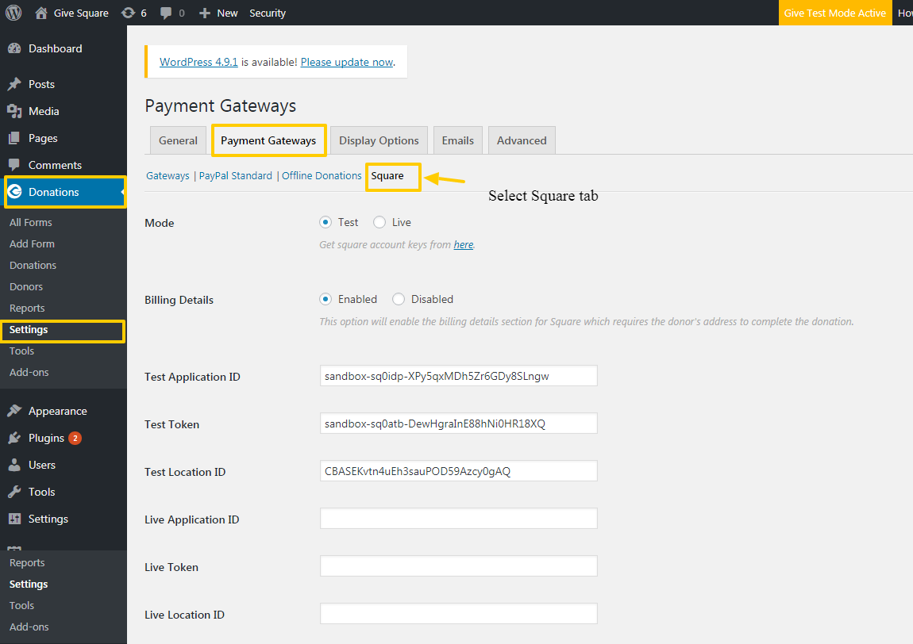Click the Please update now link
Screen dimensions: 913x644
click(347, 62)
